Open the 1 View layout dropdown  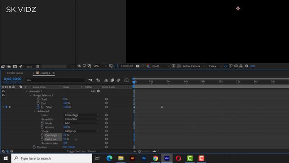coord(215,66)
